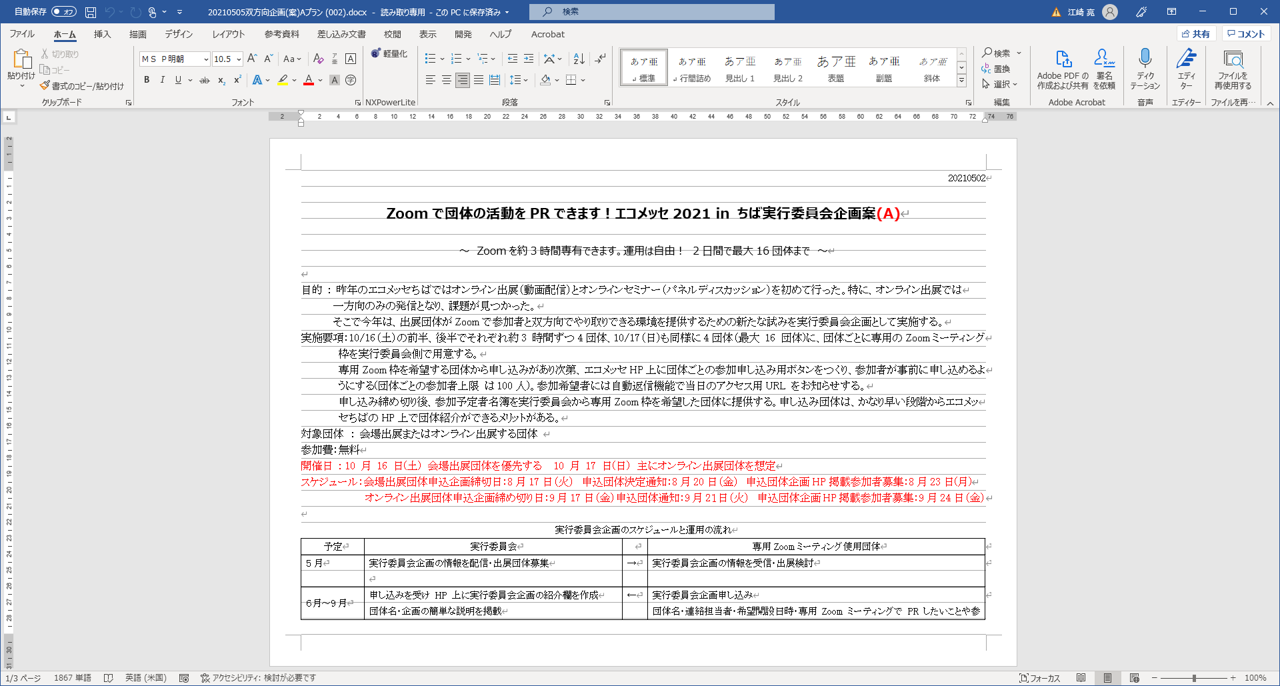The image size is (1280, 686).
Task: Click the Increase Indent icon
Action: (x=529, y=59)
